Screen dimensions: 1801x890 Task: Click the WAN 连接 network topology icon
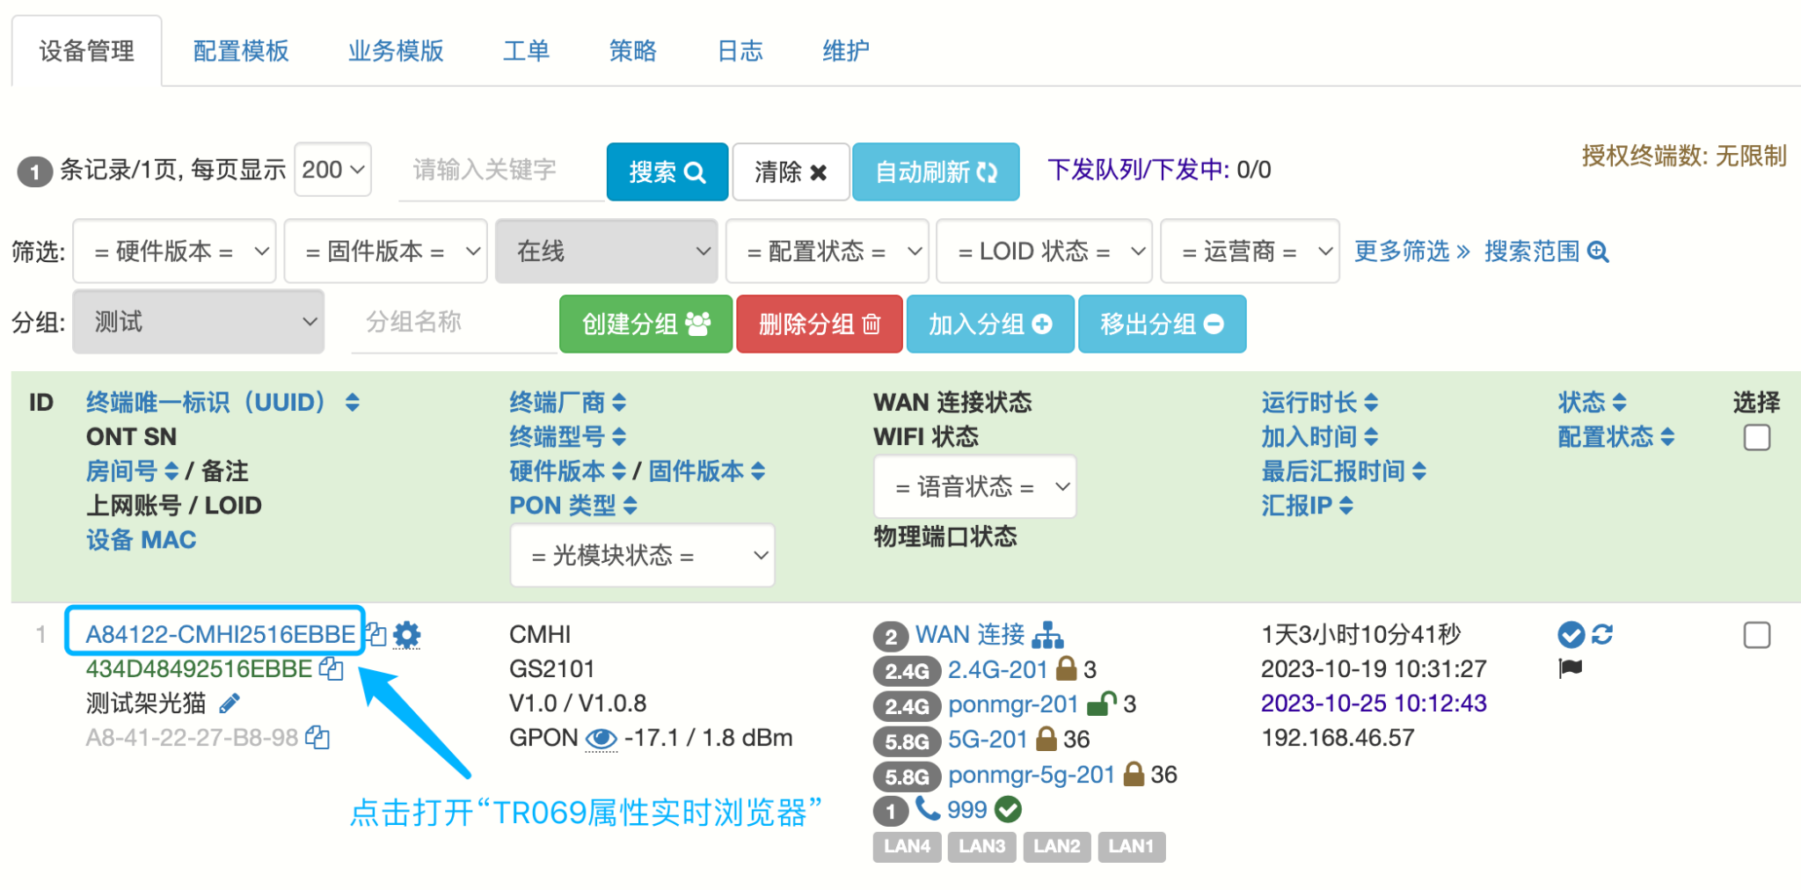1047,635
